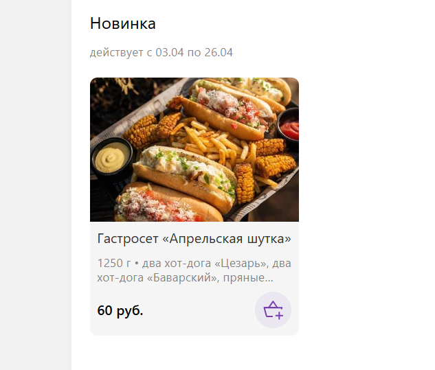Click the middle hot dog with white sauce
Viewport: 435px width, 370px height.
coord(184,176)
